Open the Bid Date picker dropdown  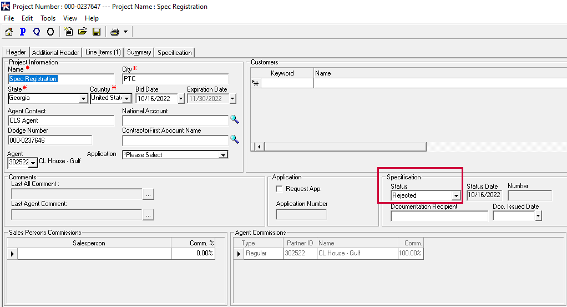[181, 99]
